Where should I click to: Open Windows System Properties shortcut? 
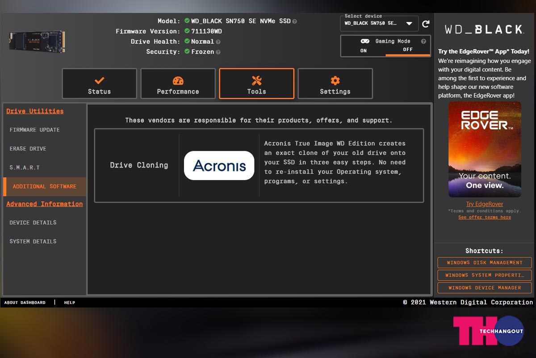point(485,275)
